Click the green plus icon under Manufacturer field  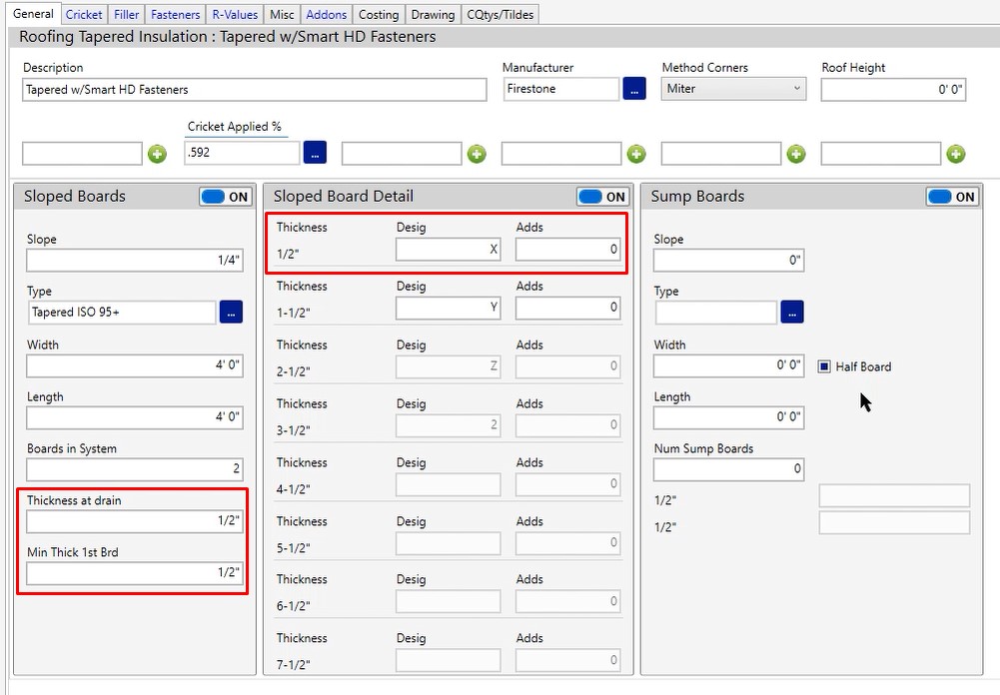pos(636,154)
